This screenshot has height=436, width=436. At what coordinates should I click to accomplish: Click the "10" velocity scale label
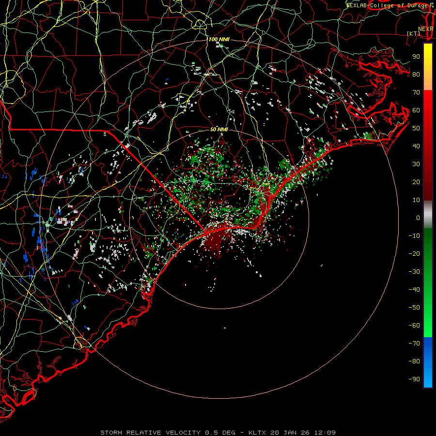point(416,200)
